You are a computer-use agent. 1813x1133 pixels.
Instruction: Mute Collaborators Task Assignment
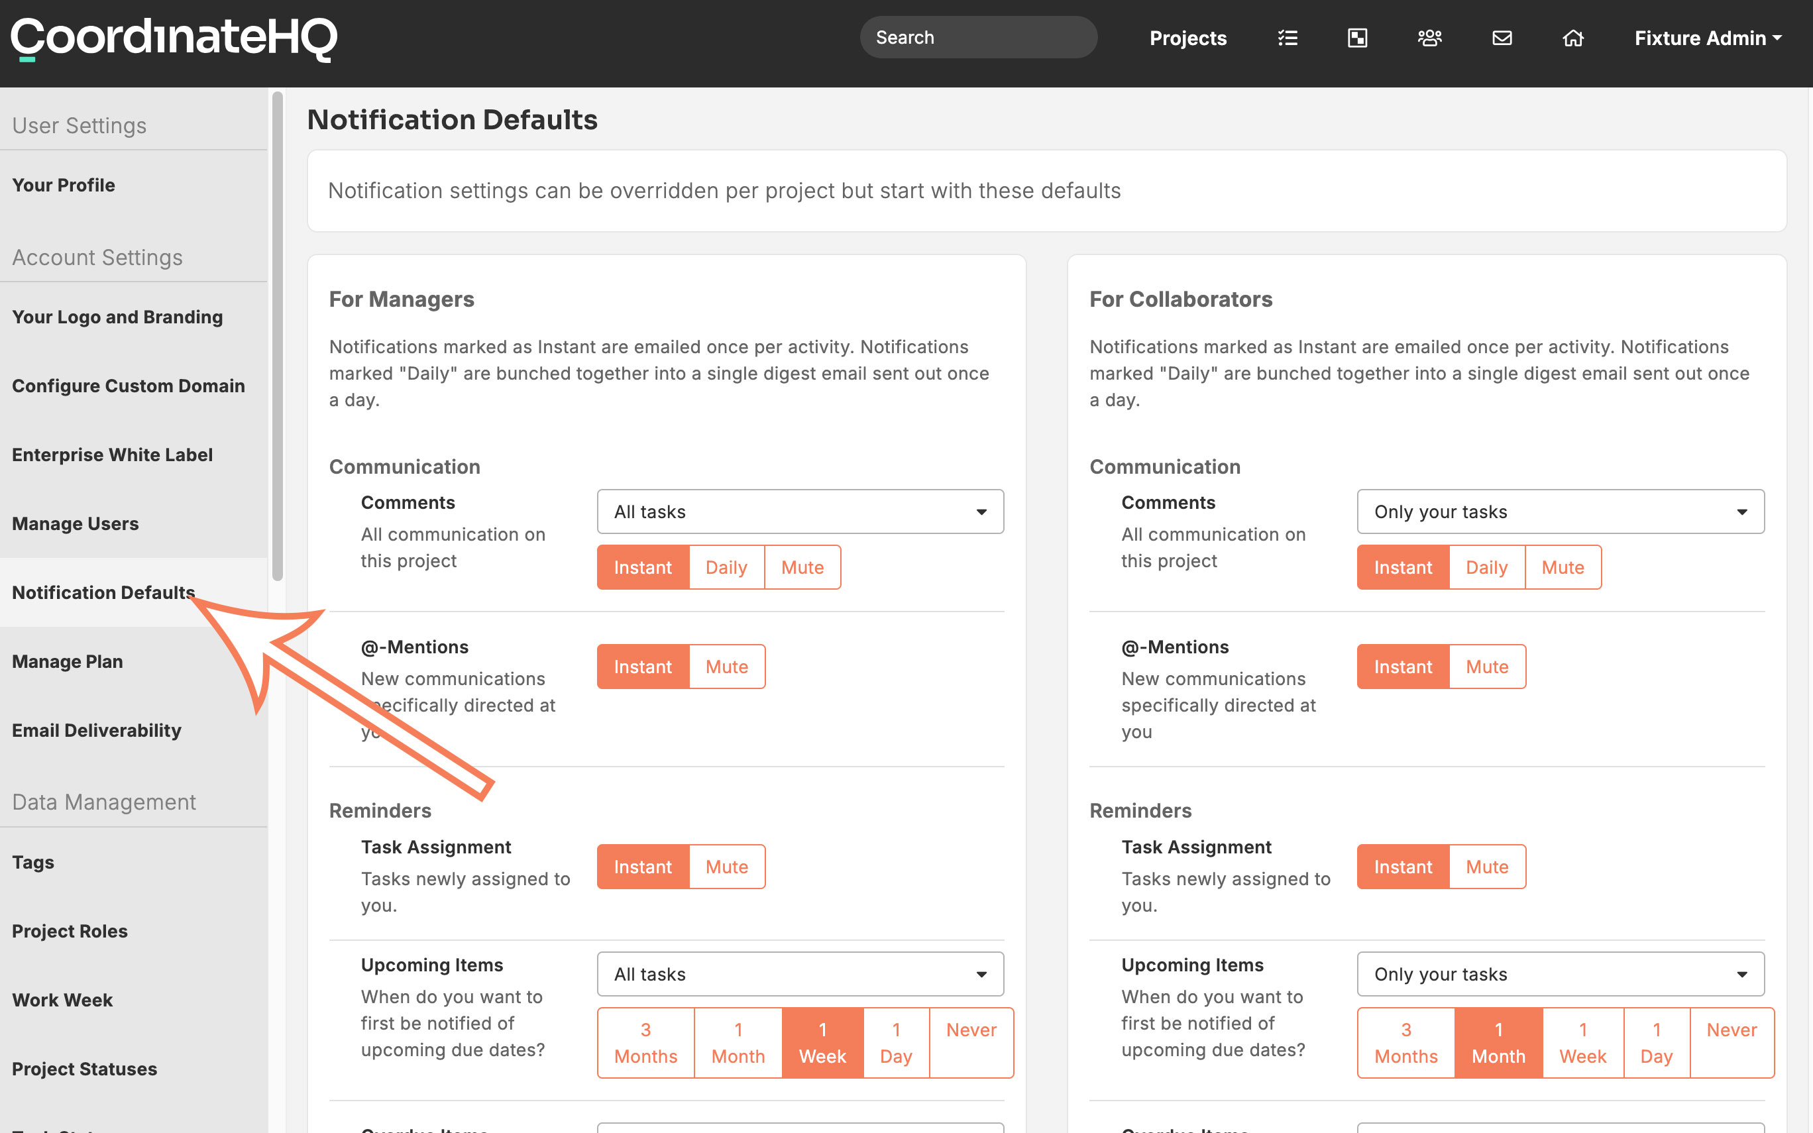[x=1487, y=867]
